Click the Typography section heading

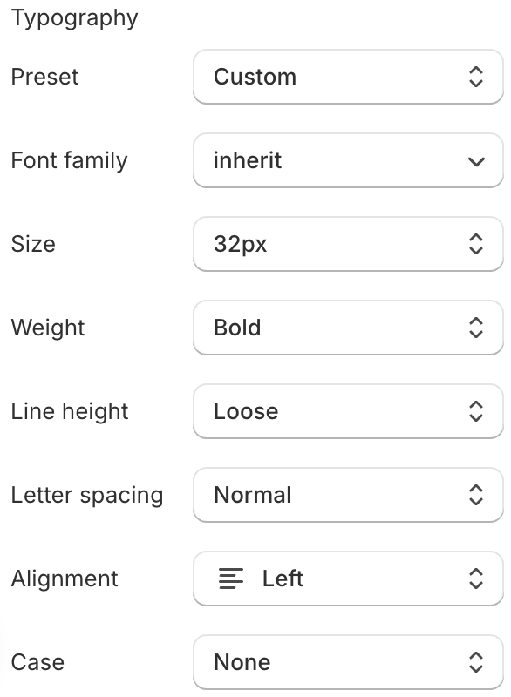tap(75, 18)
